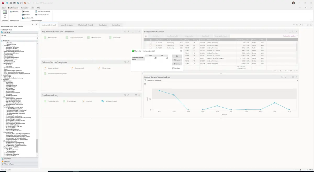Switch to the Controlling tab
Image resolution: width=314 pixels, height=172 pixels.
(116, 25)
